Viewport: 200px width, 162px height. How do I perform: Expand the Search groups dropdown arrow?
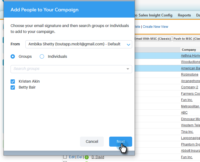tap(128, 69)
